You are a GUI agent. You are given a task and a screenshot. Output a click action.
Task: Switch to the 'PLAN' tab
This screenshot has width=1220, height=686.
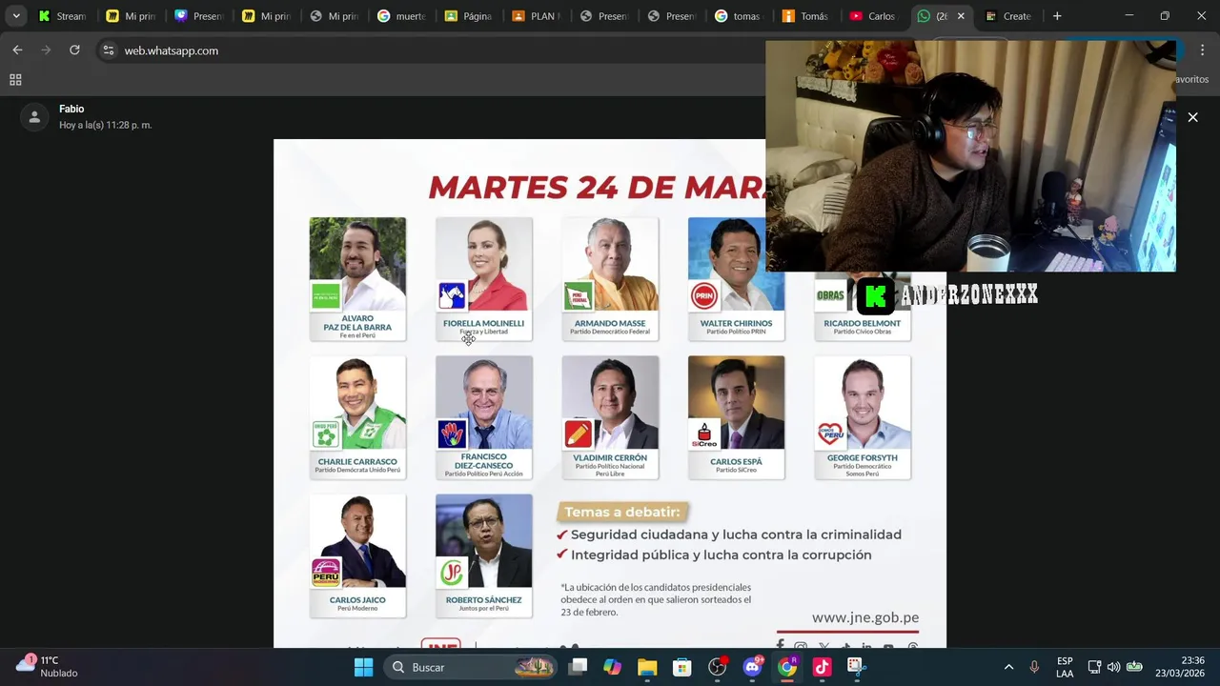tap(539, 16)
